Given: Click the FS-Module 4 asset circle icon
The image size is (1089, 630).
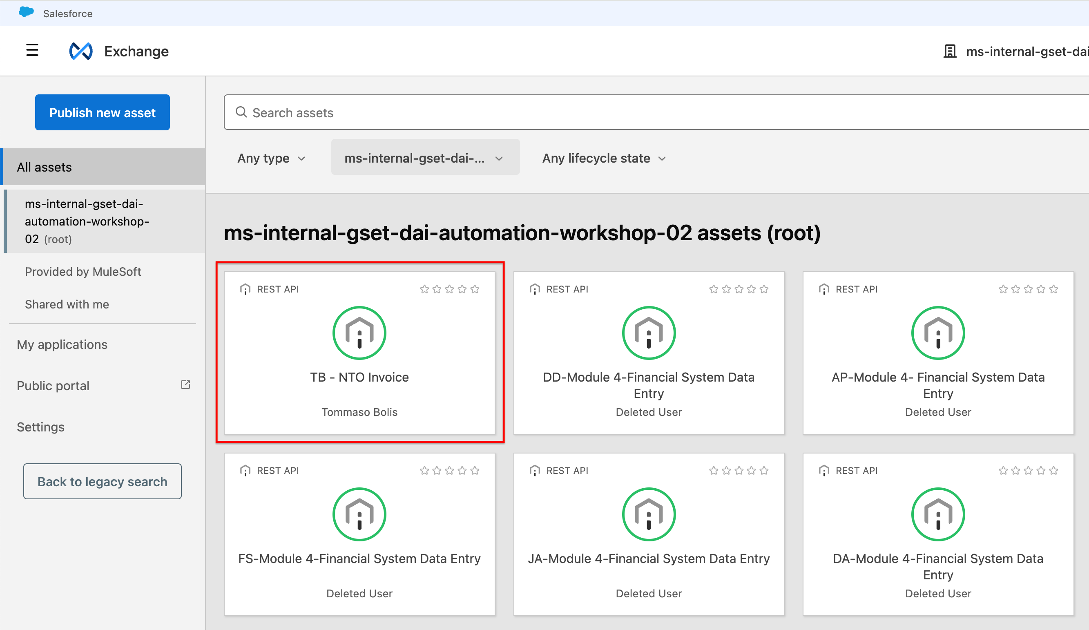Looking at the screenshot, I should [359, 514].
